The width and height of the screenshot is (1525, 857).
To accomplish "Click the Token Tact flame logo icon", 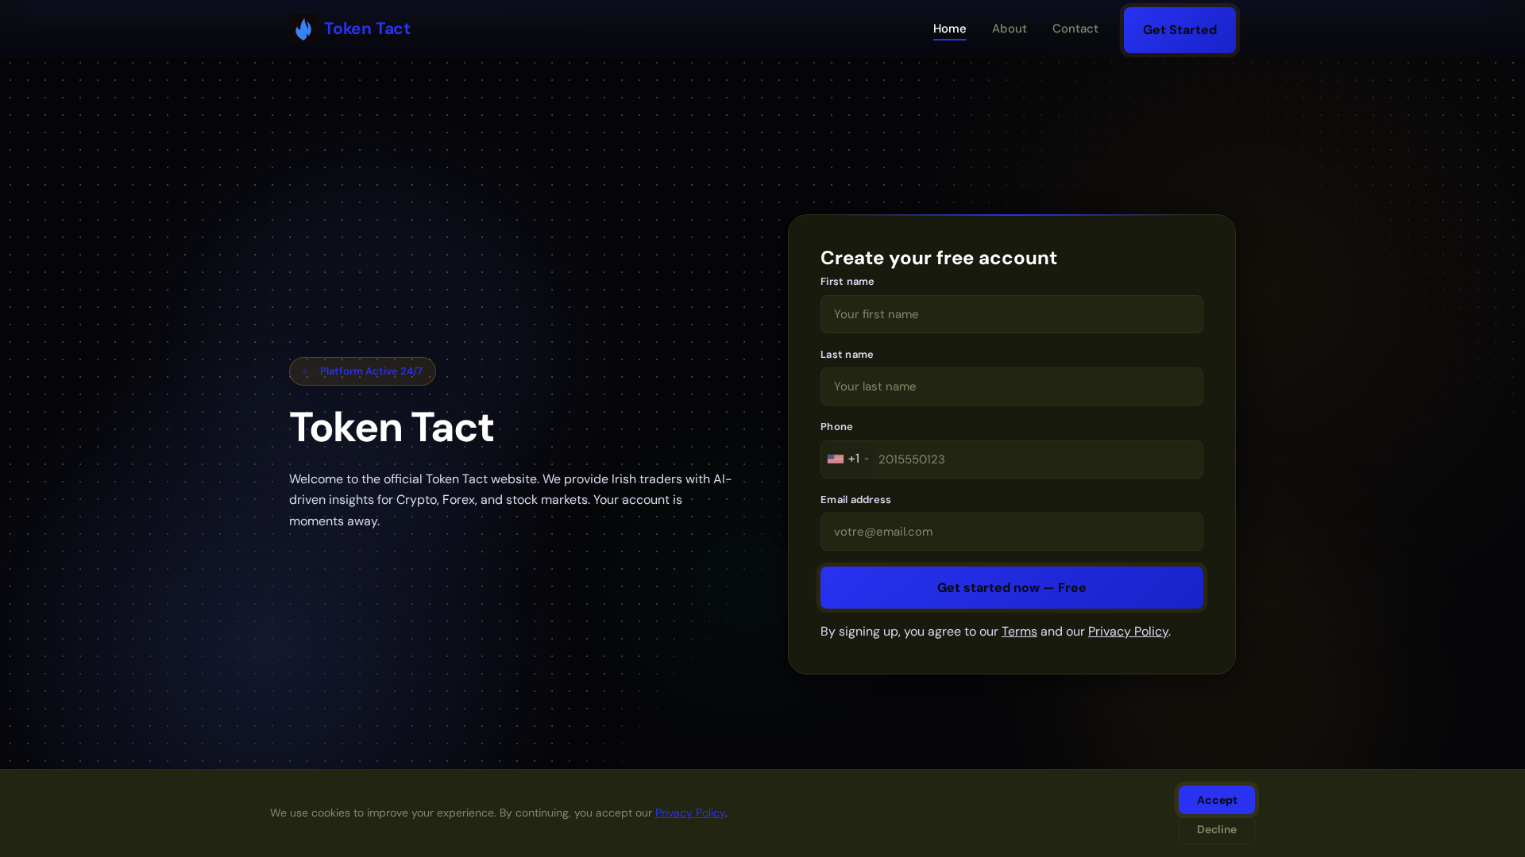I will [303, 29].
